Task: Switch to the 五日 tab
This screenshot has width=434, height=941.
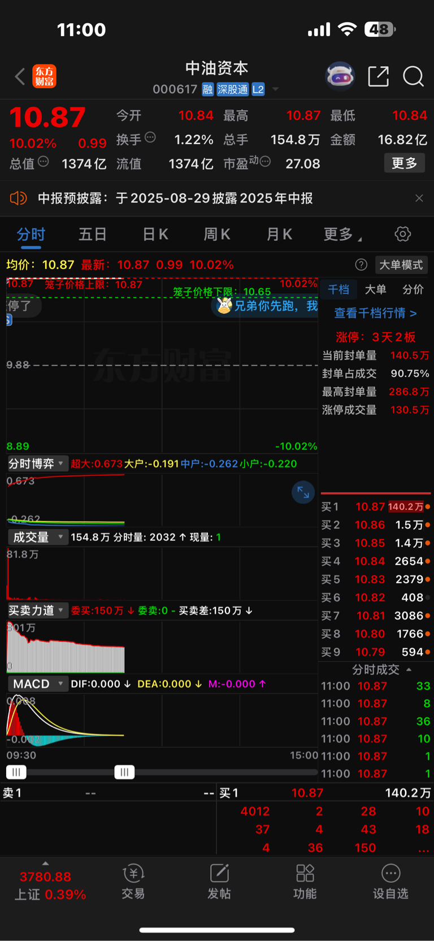Action: click(x=93, y=234)
